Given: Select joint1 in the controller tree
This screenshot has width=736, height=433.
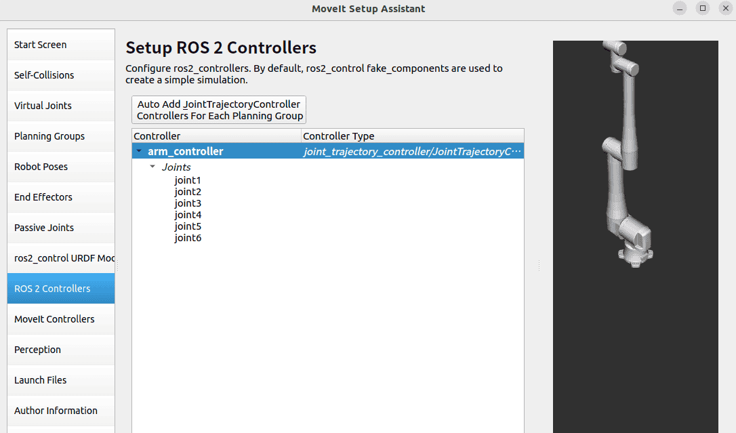Looking at the screenshot, I should (188, 180).
